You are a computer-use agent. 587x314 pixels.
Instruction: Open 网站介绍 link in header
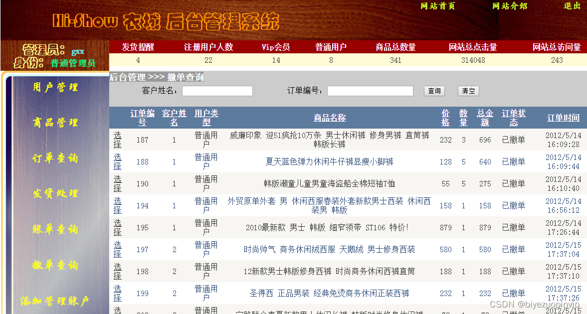click(510, 6)
